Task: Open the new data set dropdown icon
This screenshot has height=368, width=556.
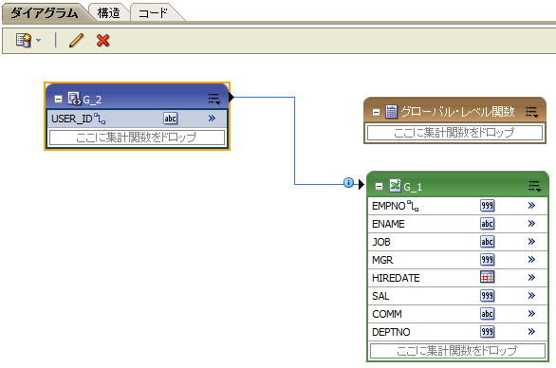Action: 28,41
